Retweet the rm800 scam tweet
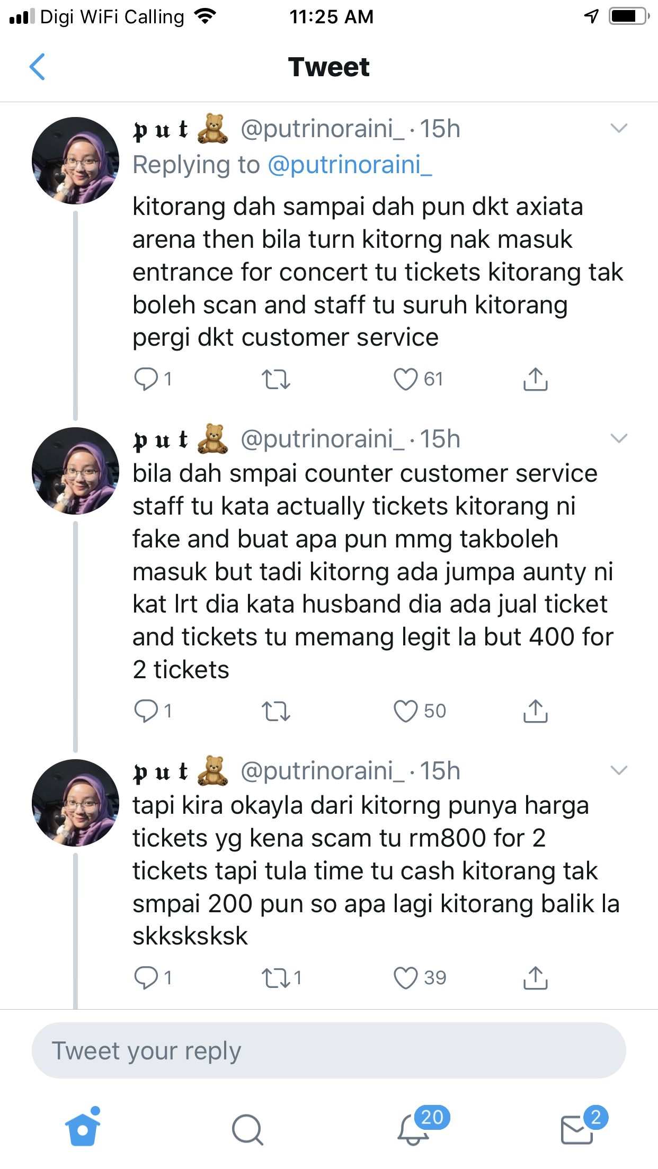Screen dimensions: 658x1169 point(276,978)
